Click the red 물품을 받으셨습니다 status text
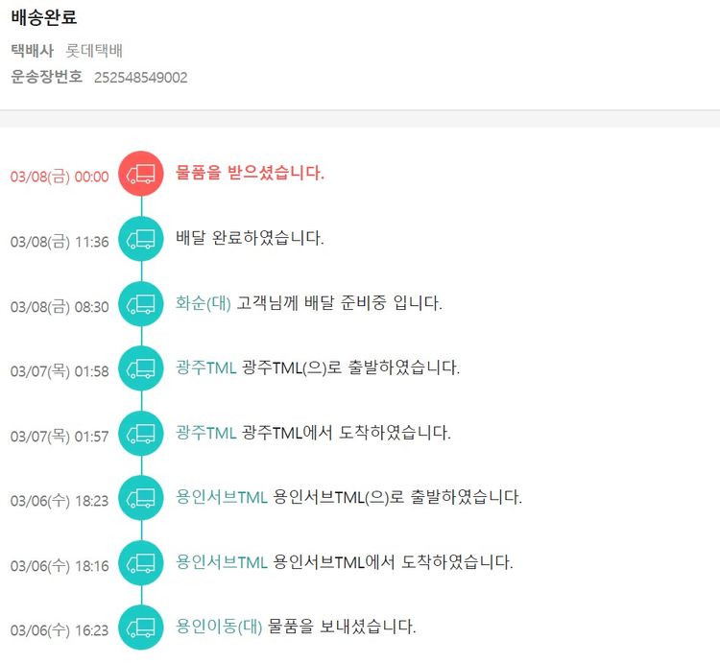Viewport: 720px width, 663px height. 251,173
